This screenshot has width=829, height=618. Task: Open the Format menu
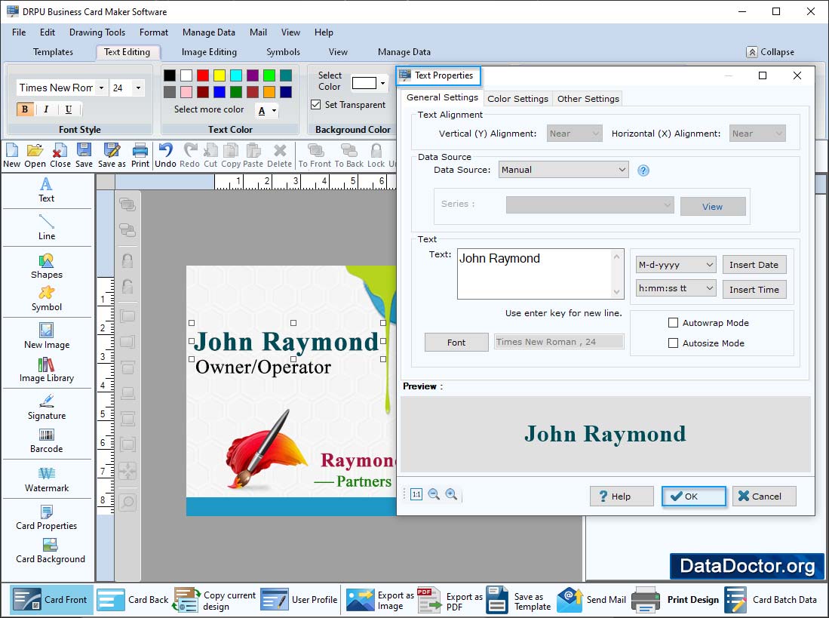154,32
